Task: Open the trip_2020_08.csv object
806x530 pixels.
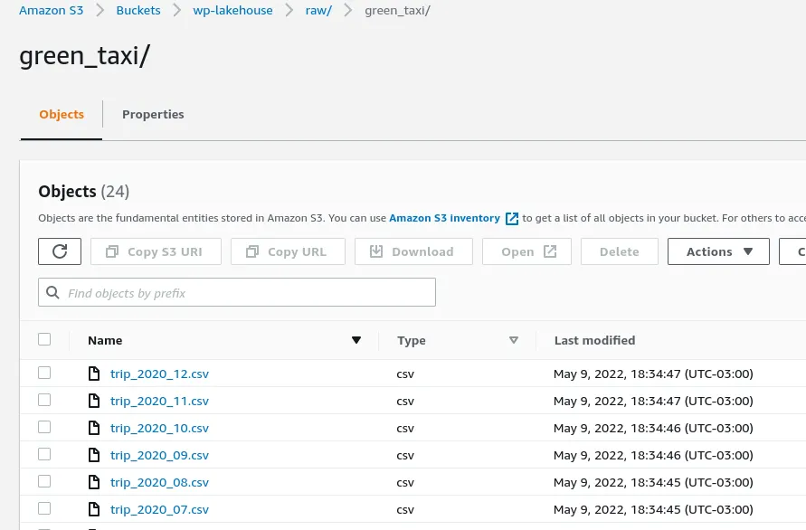Action: click(x=159, y=482)
